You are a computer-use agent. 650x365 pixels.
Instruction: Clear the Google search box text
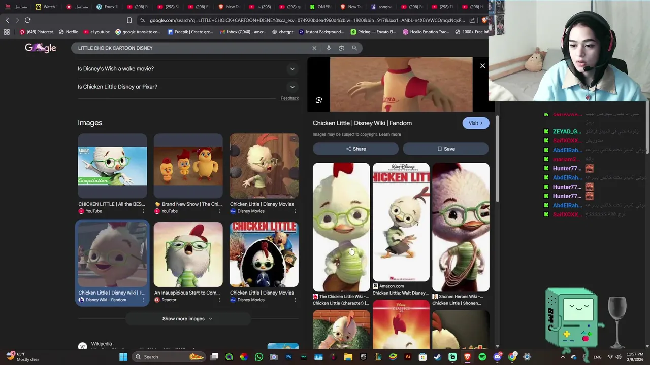[314, 48]
